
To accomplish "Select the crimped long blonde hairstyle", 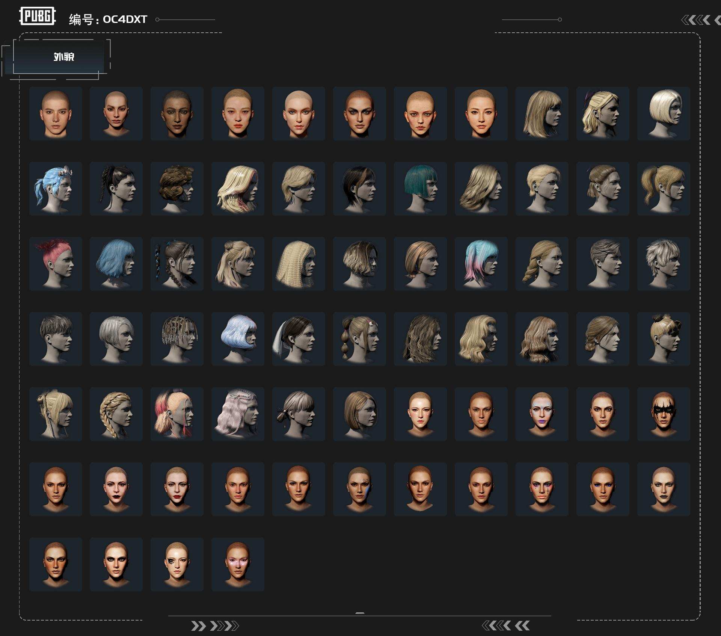I will tap(299, 264).
